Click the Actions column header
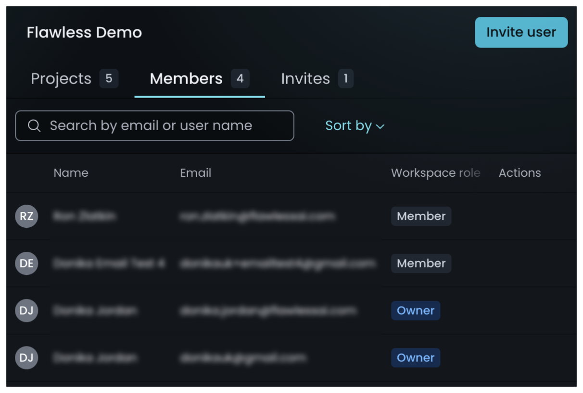The image size is (583, 393). (x=520, y=173)
